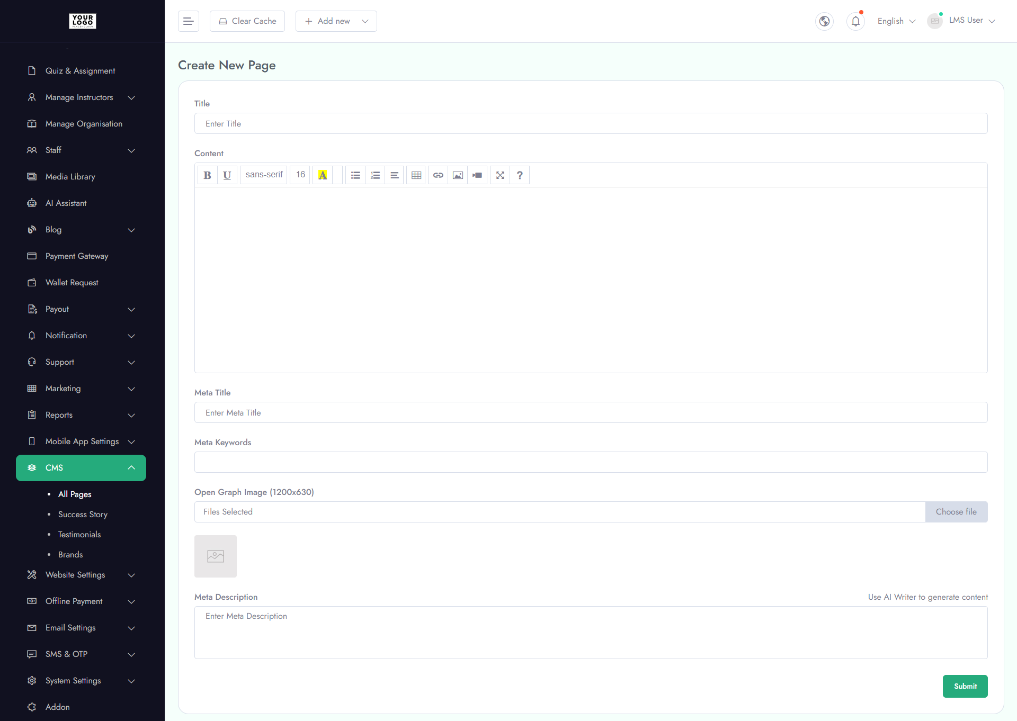Focus the Enter Meta Title field
Image resolution: width=1017 pixels, height=721 pixels.
[591, 412]
